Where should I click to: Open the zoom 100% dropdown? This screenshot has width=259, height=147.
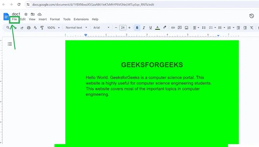(53, 28)
